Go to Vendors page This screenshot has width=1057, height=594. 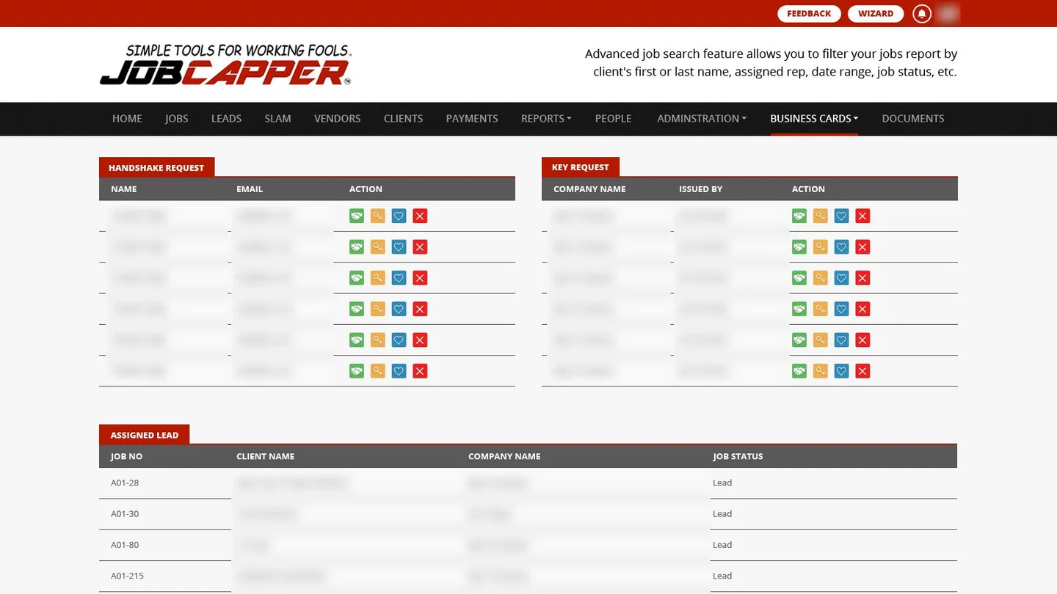pyautogui.click(x=338, y=118)
